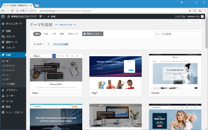Click the camera extension icon
Viewport: 208px width, 130px height.
pyautogui.click(x=200, y=11)
